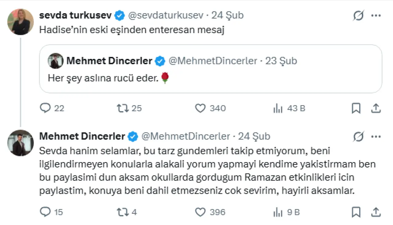Open Grok icon on Mehmet's reply
The height and width of the screenshot is (225, 393).
point(358,136)
